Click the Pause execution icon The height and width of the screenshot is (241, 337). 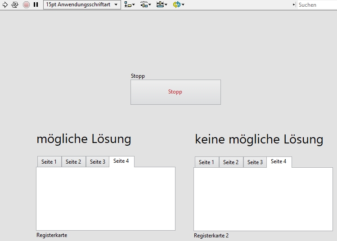click(x=36, y=4)
